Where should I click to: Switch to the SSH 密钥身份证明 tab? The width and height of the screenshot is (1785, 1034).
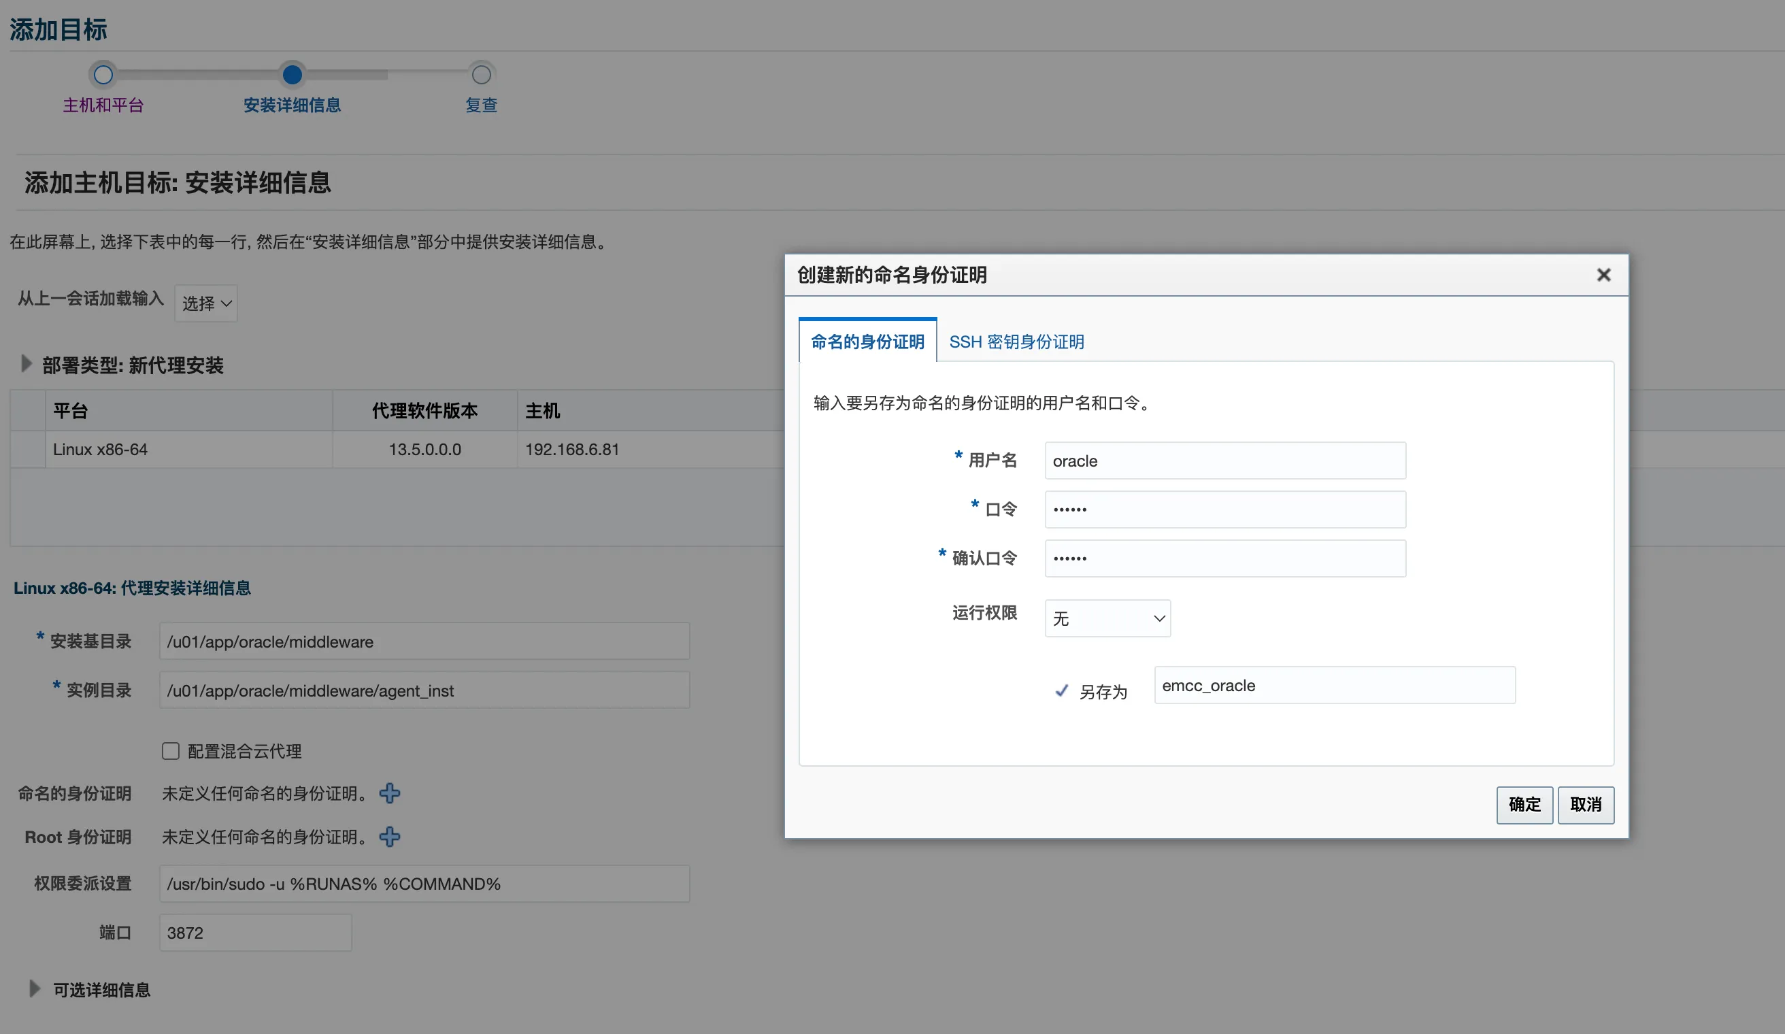1017,341
